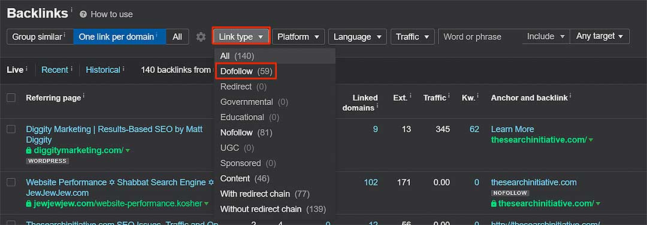Screen dimensions: 647x225
Task: Choose Redirect (0) option
Action: [275, 87]
